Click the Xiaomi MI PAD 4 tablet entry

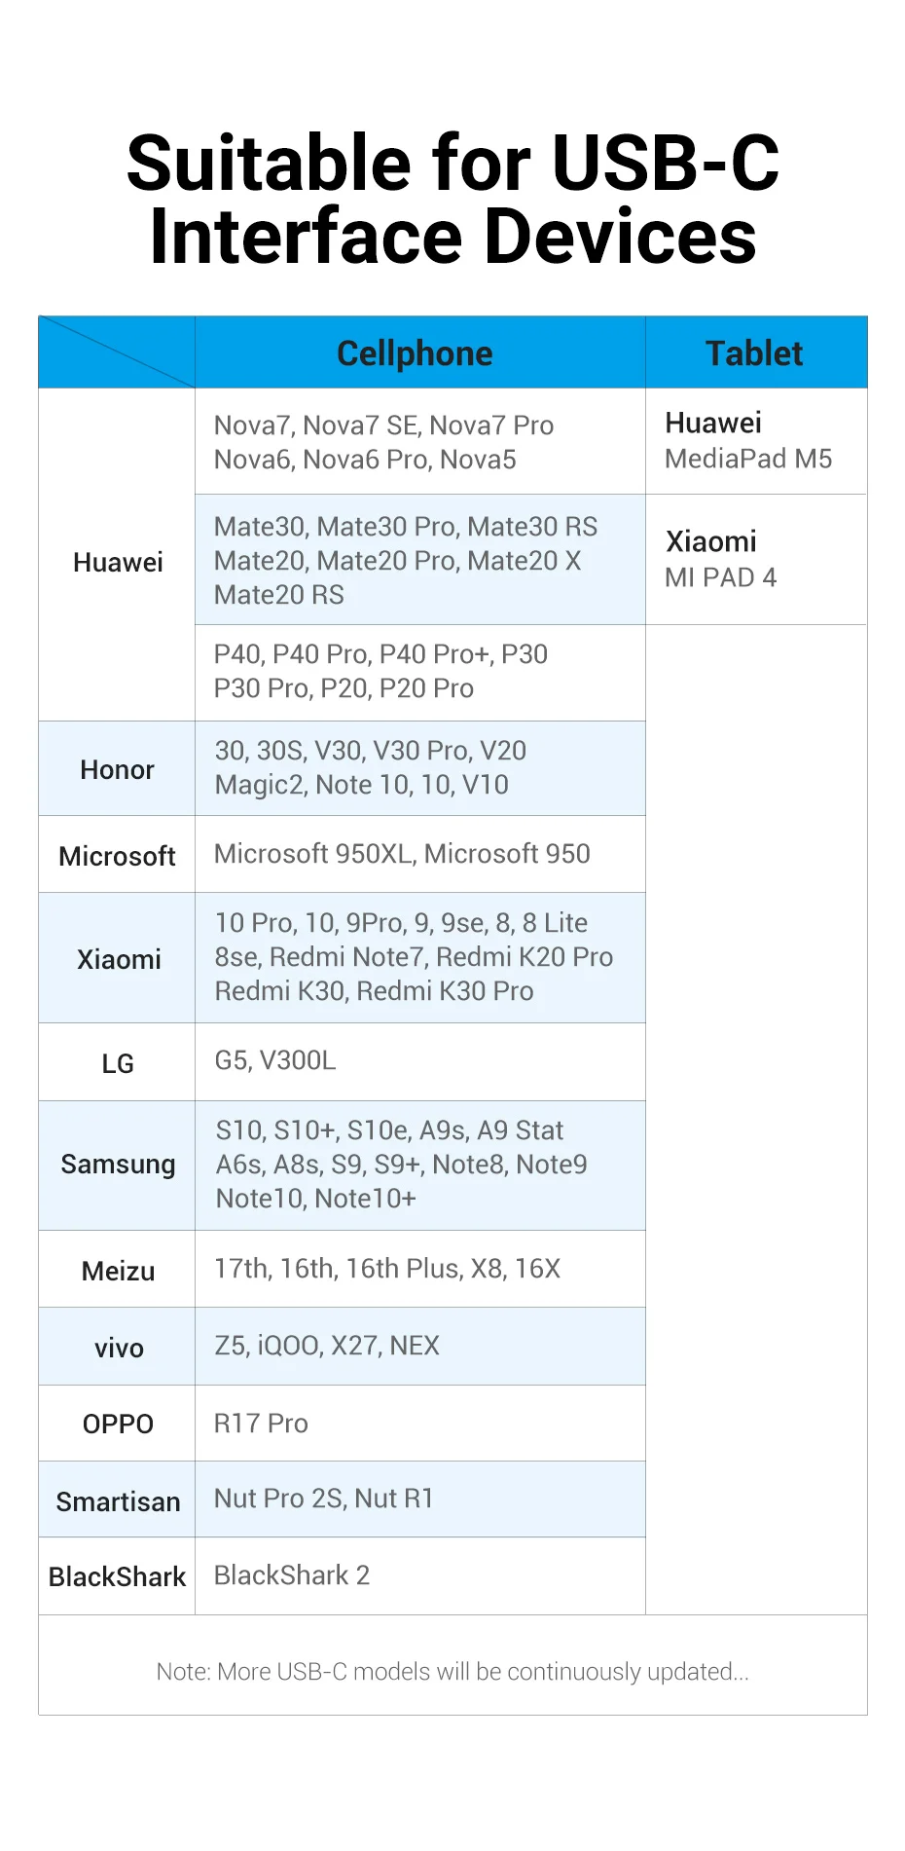pyautogui.click(x=721, y=560)
